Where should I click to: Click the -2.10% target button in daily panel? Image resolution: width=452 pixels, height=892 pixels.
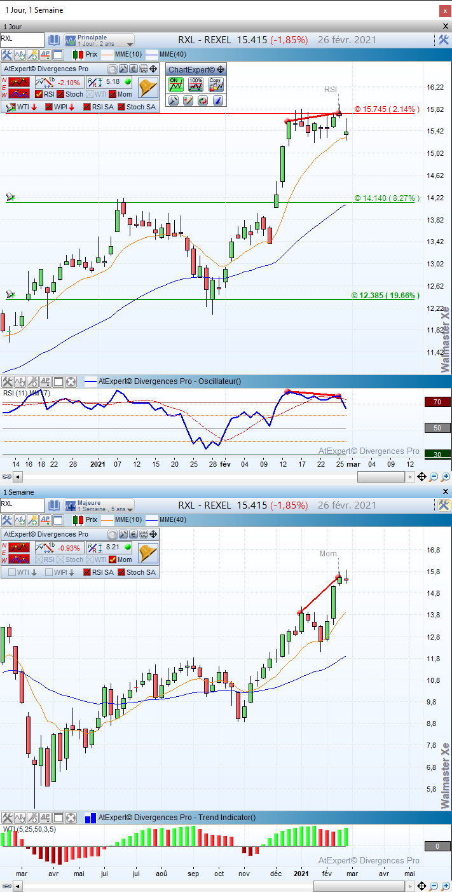(58, 82)
